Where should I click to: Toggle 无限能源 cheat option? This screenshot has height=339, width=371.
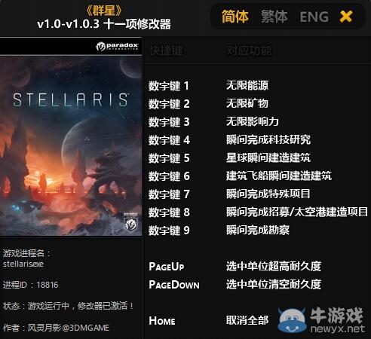coord(247,85)
